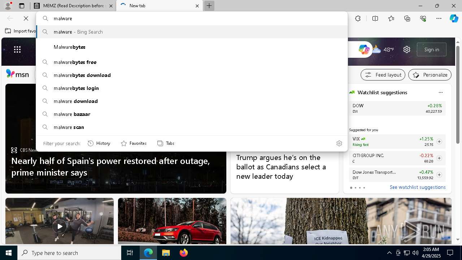The image size is (462, 260).
Task: Choose 'malware download' suggestion
Action: (192, 101)
